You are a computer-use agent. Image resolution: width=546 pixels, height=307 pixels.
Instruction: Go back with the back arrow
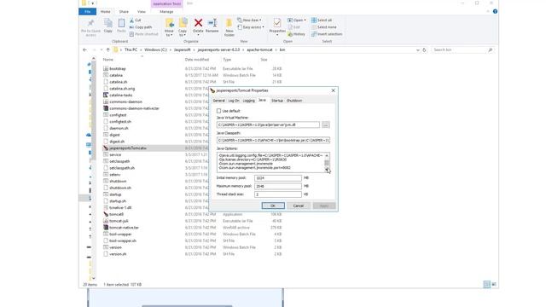[84, 49]
